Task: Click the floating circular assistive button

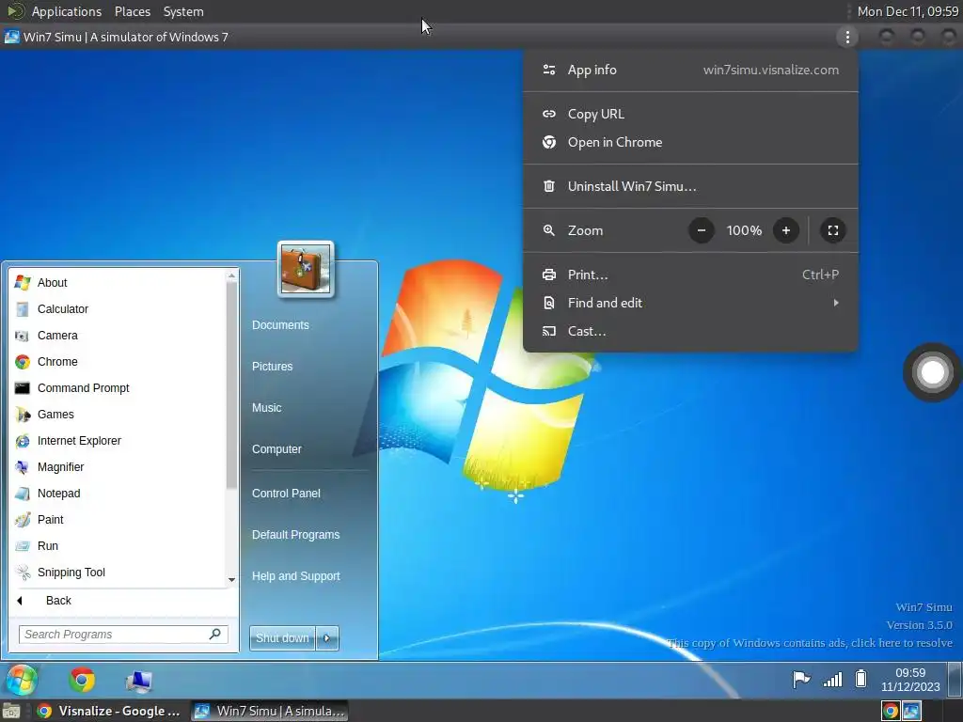Action: (932, 372)
